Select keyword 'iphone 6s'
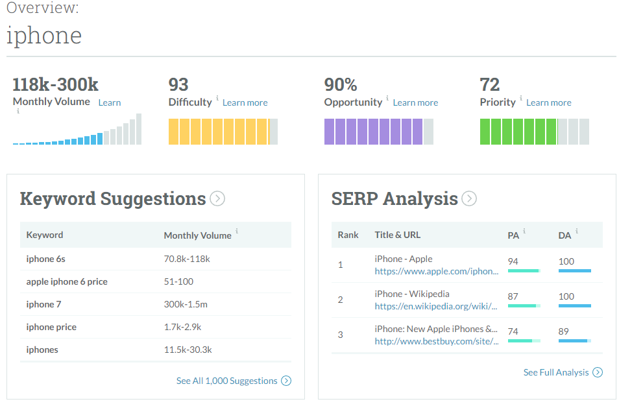Image resolution: width=619 pixels, height=406 pixels. pos(46,259)
